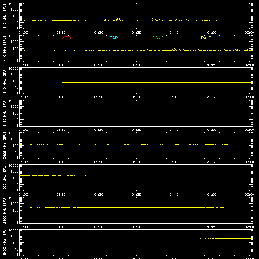Click 02:00 time label below 4995 MHz plot

pyautogui.click(x=249, y=195)
